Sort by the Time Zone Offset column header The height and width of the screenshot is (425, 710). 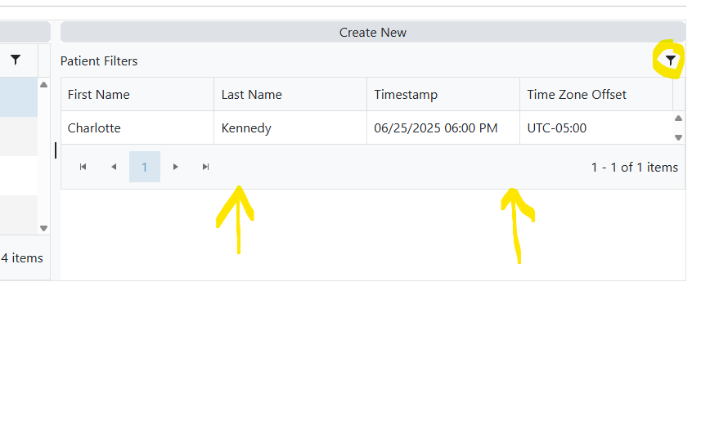pyautogui.click(x=577, y=95)
